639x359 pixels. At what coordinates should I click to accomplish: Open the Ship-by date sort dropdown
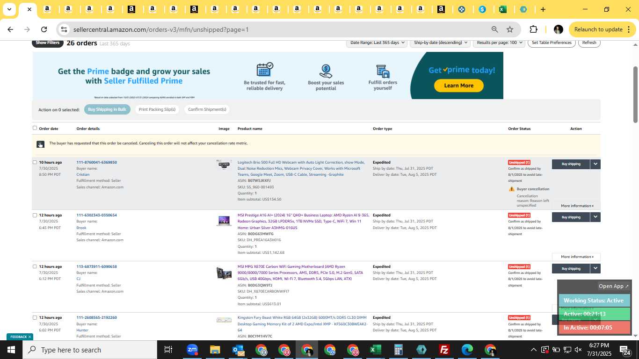[x=440, y=43]
